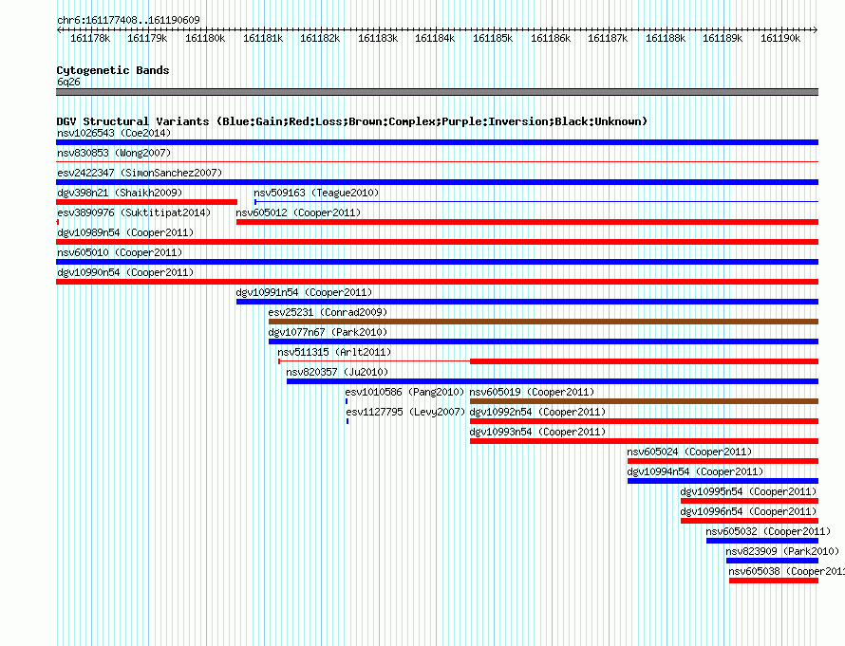The image size is (845, 646).
Task: Click the thick red segment of nsv511315
Action: click(x=644, y=361)
